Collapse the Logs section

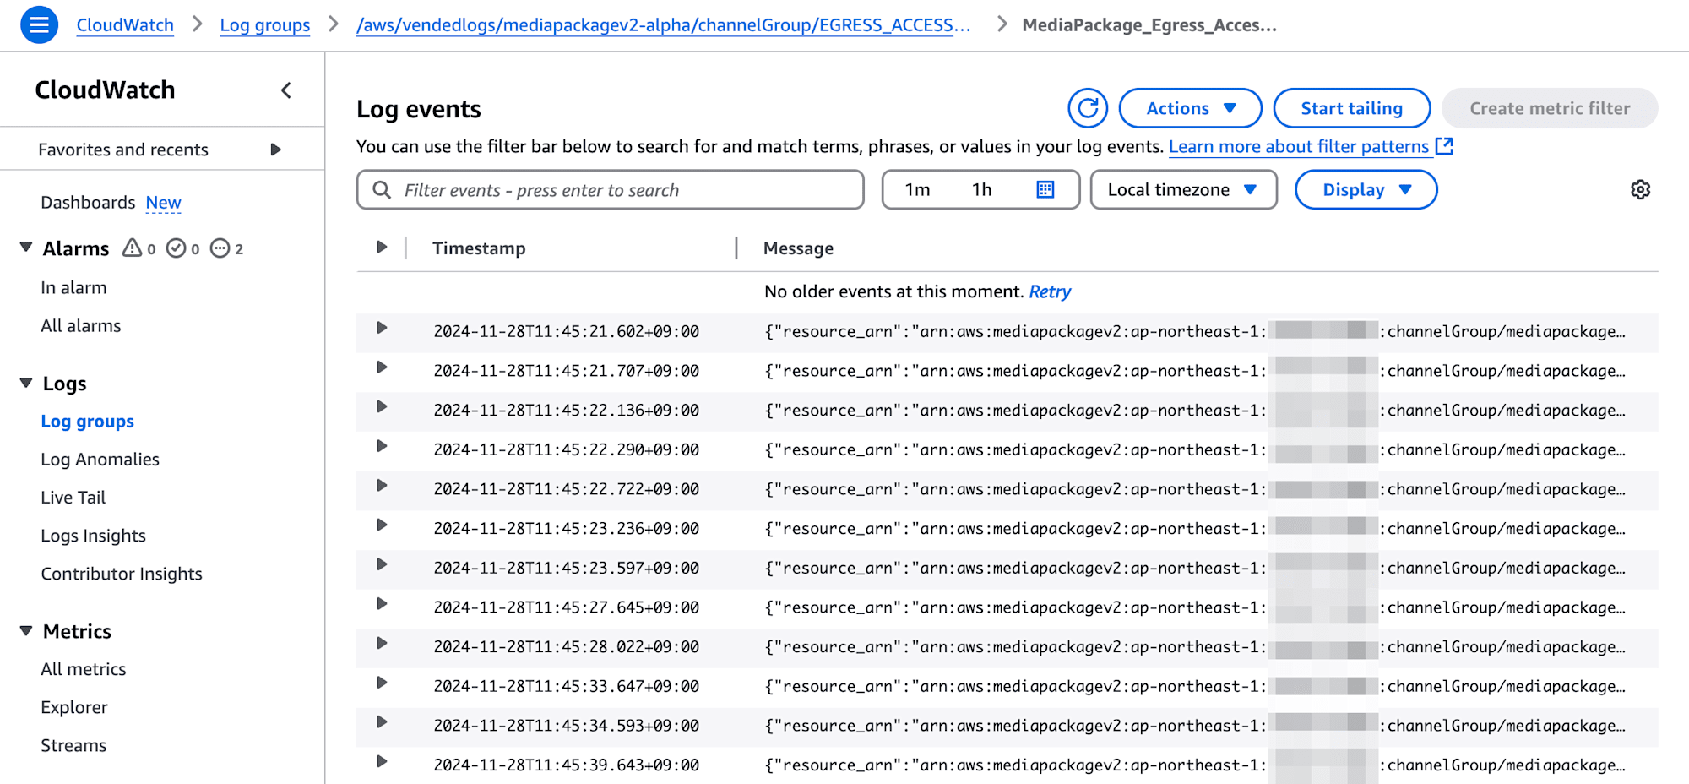click(26, 383)
